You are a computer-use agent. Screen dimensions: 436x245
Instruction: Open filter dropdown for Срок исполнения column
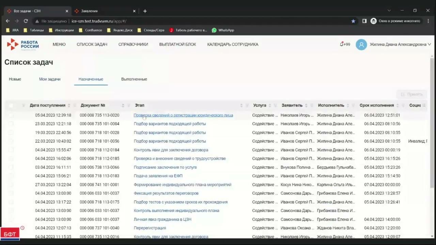(403, 105)
